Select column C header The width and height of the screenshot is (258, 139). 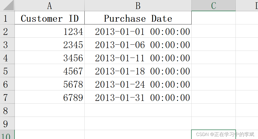pyautogui.click(x=213, y=5)
